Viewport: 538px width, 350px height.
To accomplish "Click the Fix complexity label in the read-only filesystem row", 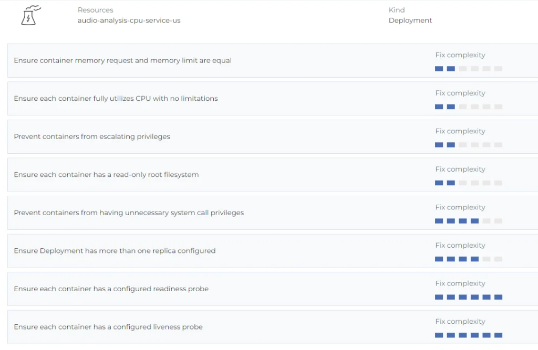I will [460, 169].
